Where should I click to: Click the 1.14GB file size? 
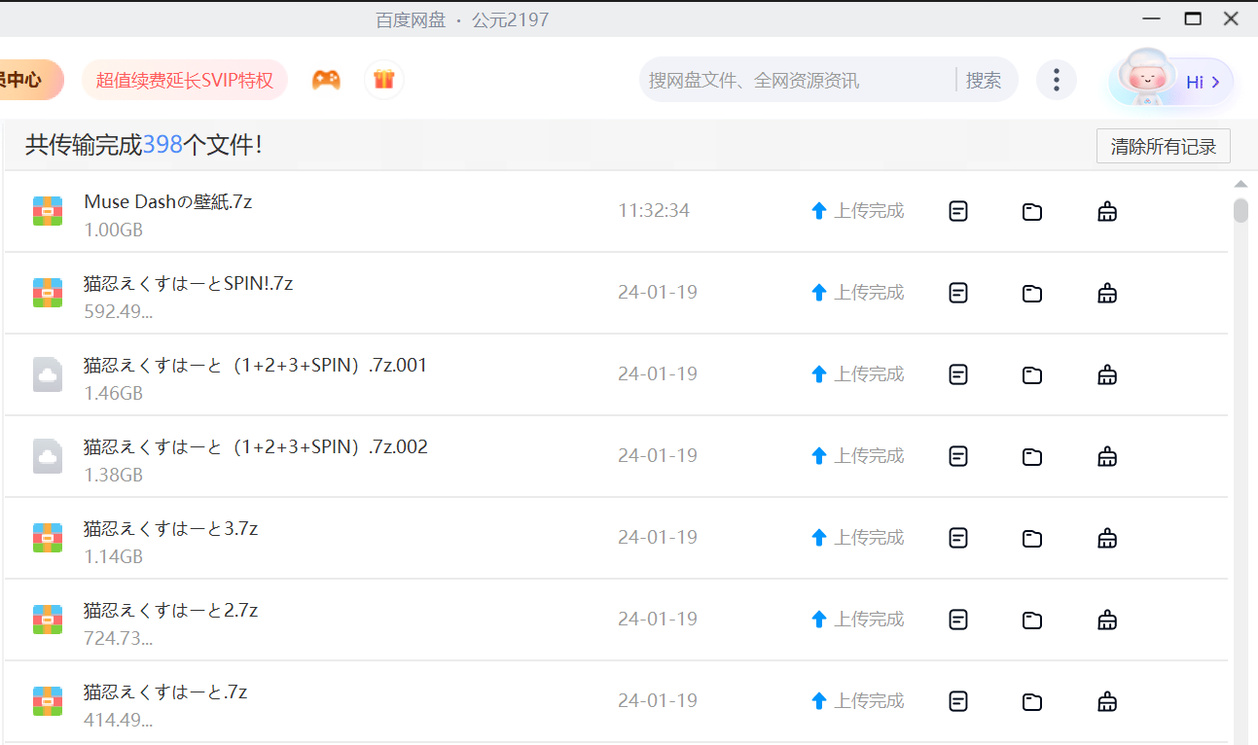[114, 557]
